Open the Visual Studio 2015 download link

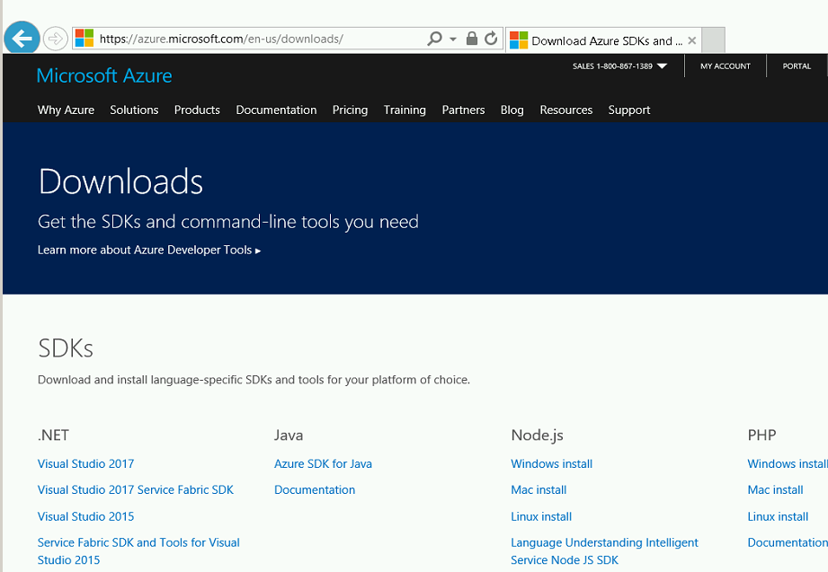pos(85,516)
